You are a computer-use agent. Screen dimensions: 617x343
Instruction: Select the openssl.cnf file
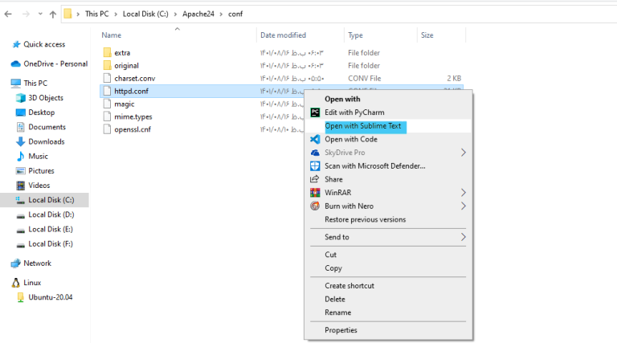coord(132,129)
